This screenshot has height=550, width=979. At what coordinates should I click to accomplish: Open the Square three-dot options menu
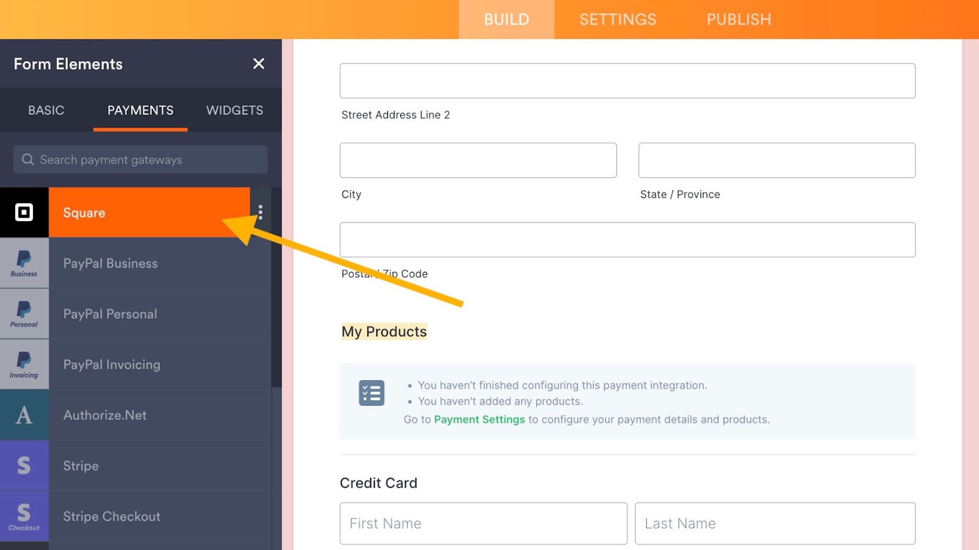(x=261, y=212)
